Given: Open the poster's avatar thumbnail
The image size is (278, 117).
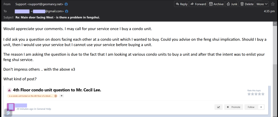Looking at the screenshot, I should (x=11, y=107).
